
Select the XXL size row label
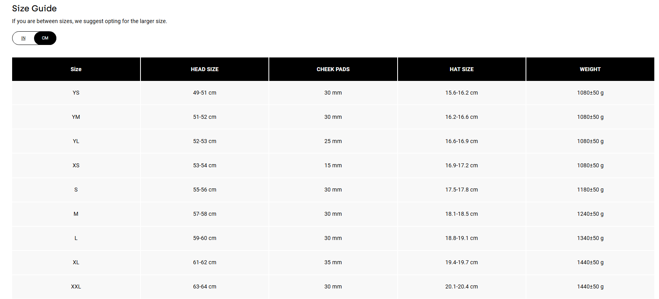(76, 286)
